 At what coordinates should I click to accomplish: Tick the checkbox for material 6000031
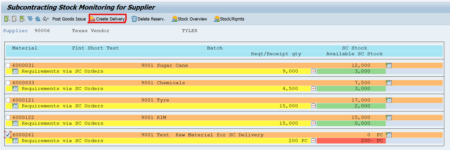pos(8,65)
